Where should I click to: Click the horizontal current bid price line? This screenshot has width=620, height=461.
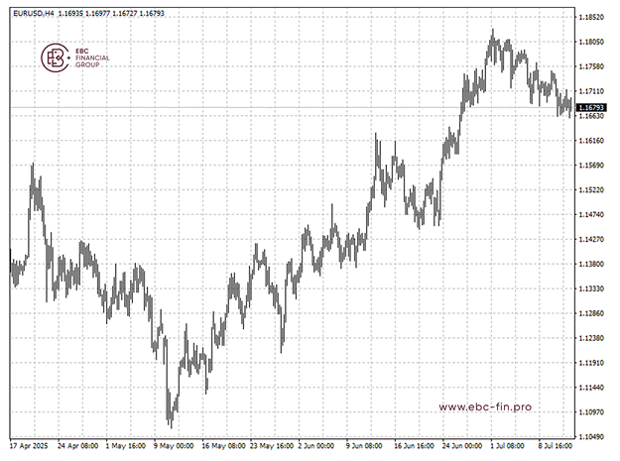tap(298, 106)
